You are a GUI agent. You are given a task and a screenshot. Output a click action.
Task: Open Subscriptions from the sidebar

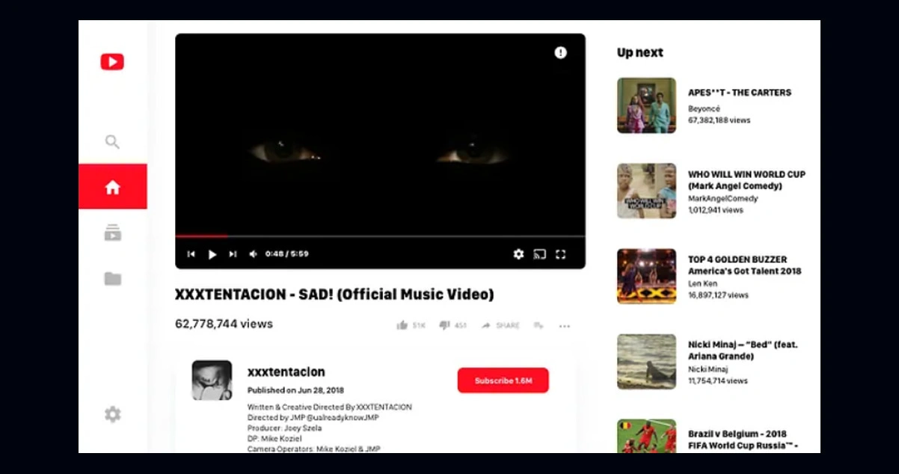pyautogui.click(x=112, y=233)
